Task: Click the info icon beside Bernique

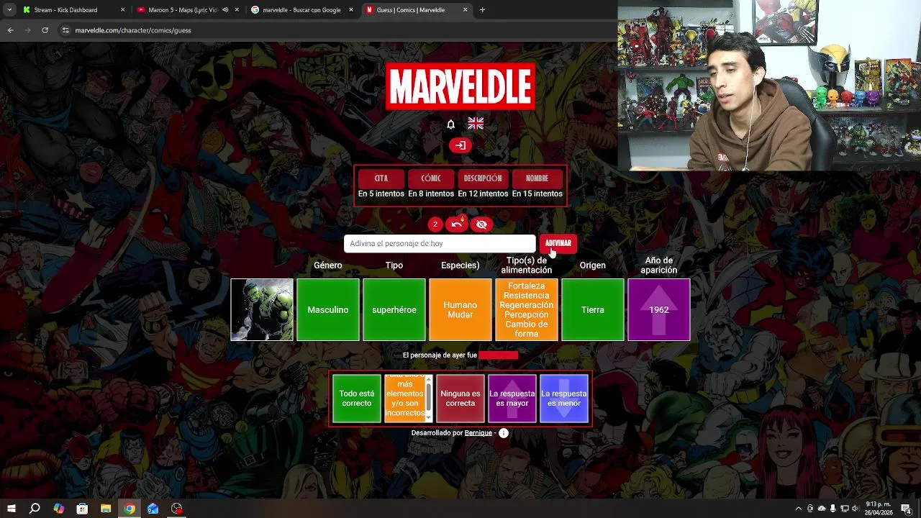Action: (x=504, y=433)
